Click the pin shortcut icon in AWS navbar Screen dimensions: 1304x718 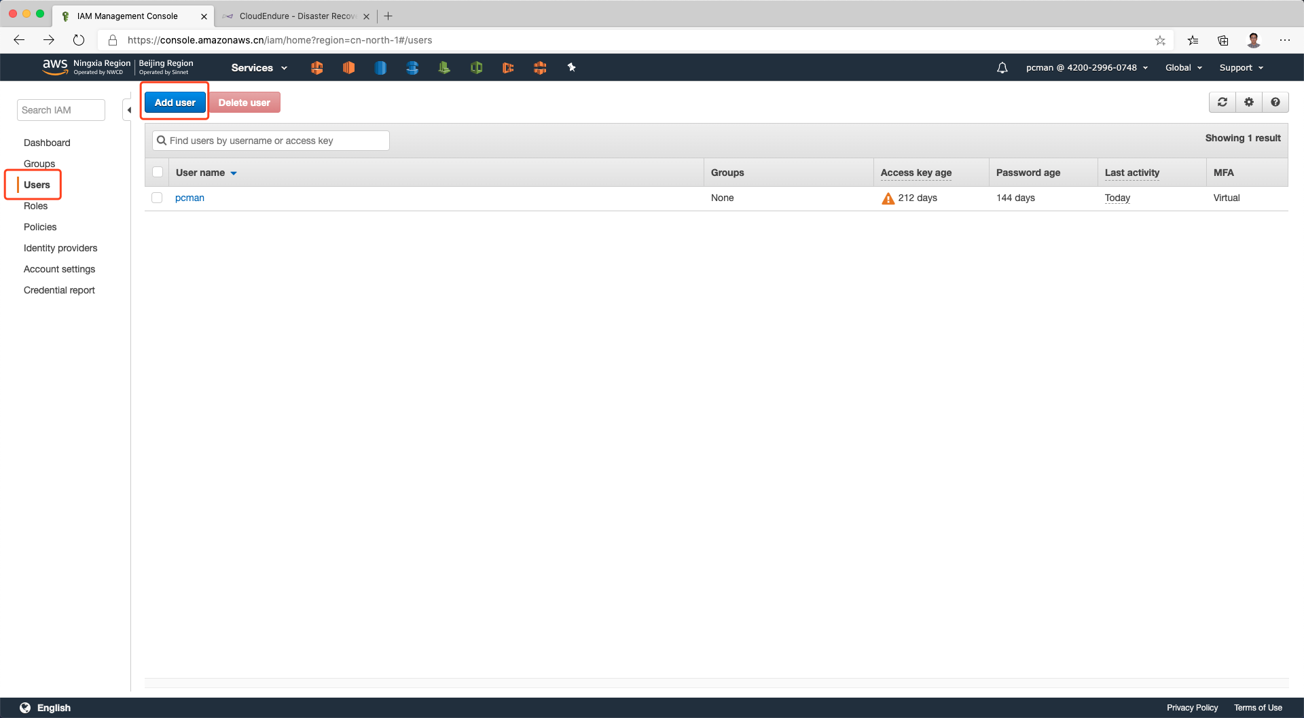(571, 67)
